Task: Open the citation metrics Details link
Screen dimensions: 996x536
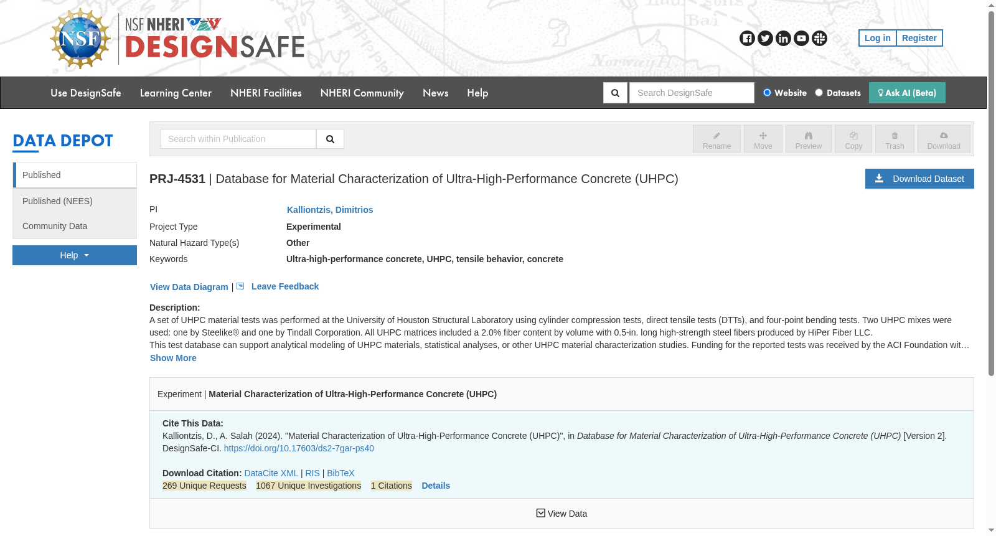Action: (436, 486)
